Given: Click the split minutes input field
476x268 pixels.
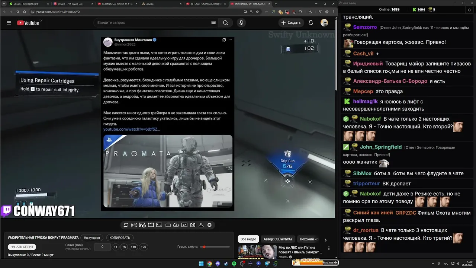Looking at the screenshot, I should coord(102,247).
